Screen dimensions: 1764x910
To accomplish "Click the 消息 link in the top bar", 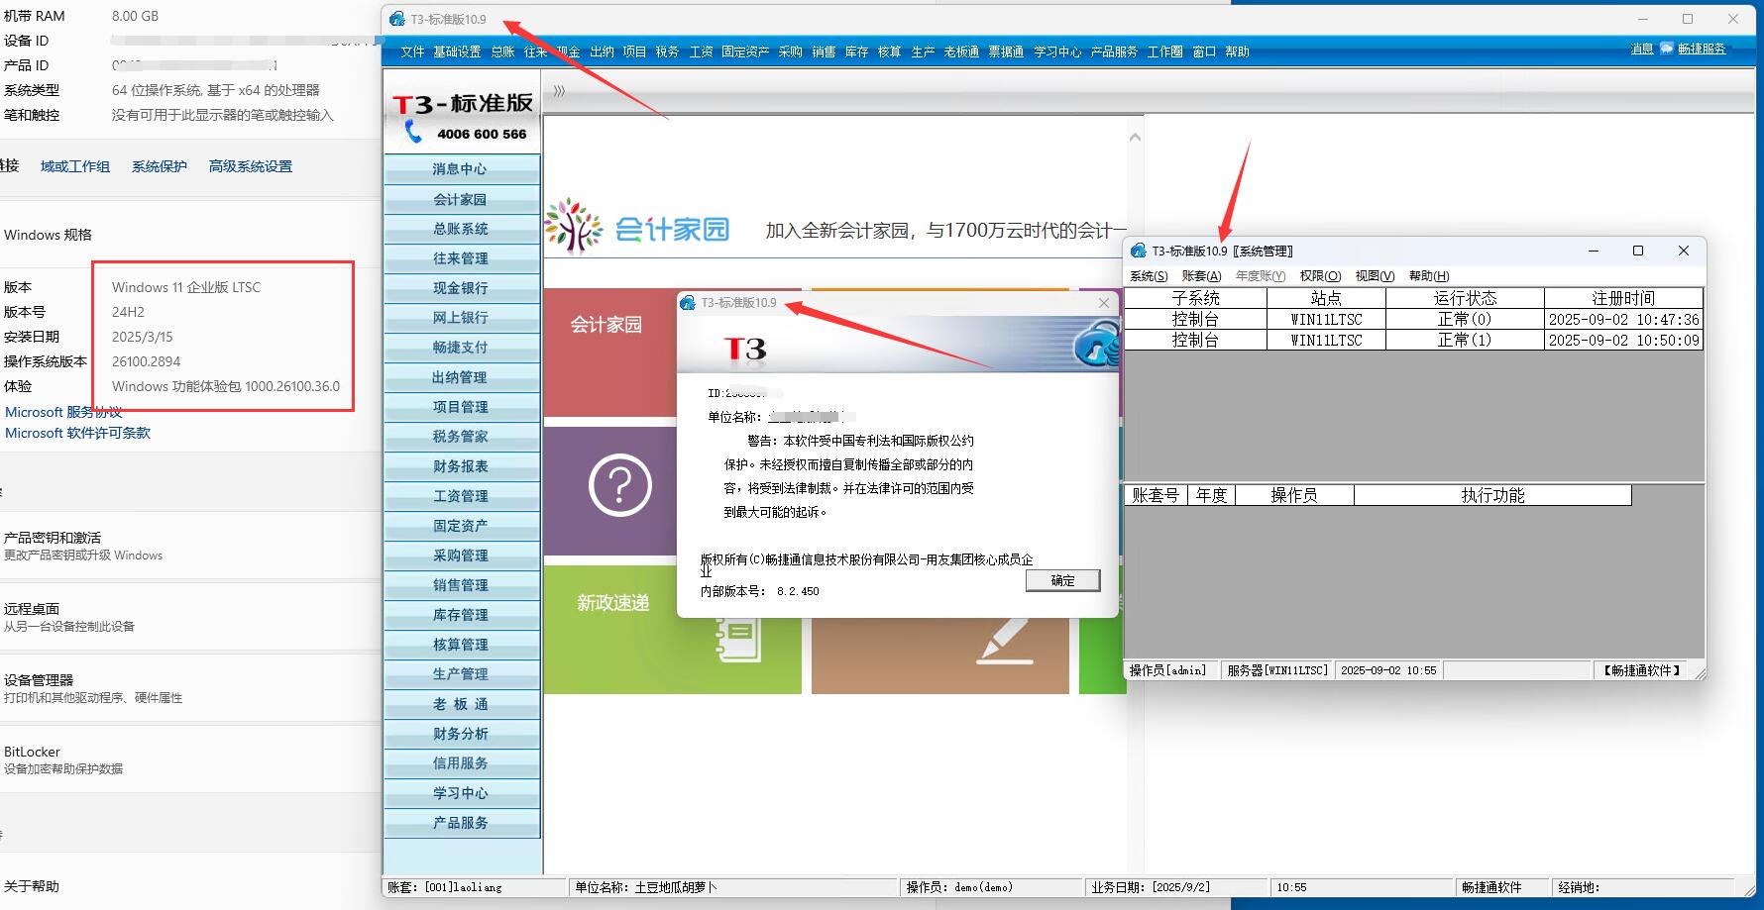I will 1642,49.
